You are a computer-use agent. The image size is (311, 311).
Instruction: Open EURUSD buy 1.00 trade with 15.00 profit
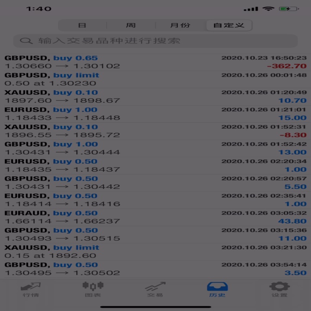click(155, 114)
